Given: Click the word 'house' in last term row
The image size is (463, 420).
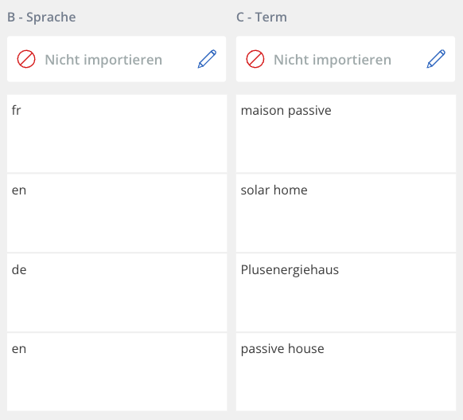Looking at the screenshot, I should [x=306, y=349].
